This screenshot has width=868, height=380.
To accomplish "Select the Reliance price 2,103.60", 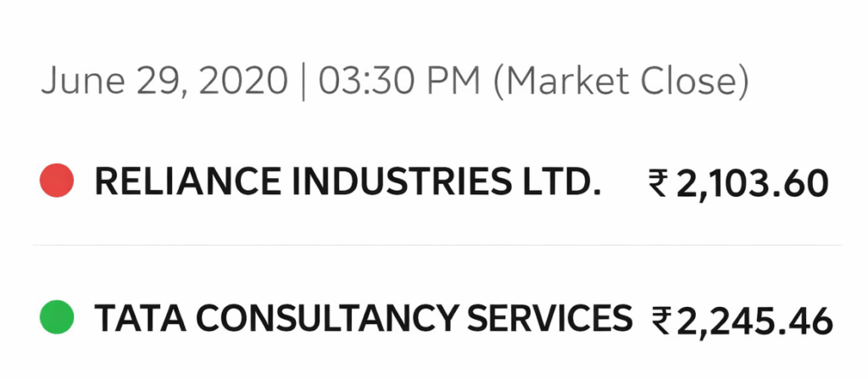I will 751,183.
